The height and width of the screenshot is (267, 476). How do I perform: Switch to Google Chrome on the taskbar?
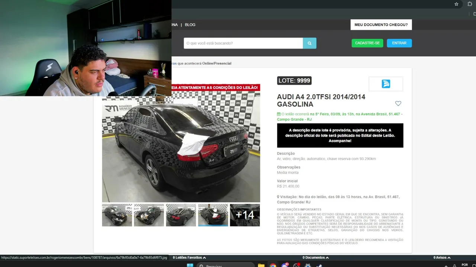point(273,266)
